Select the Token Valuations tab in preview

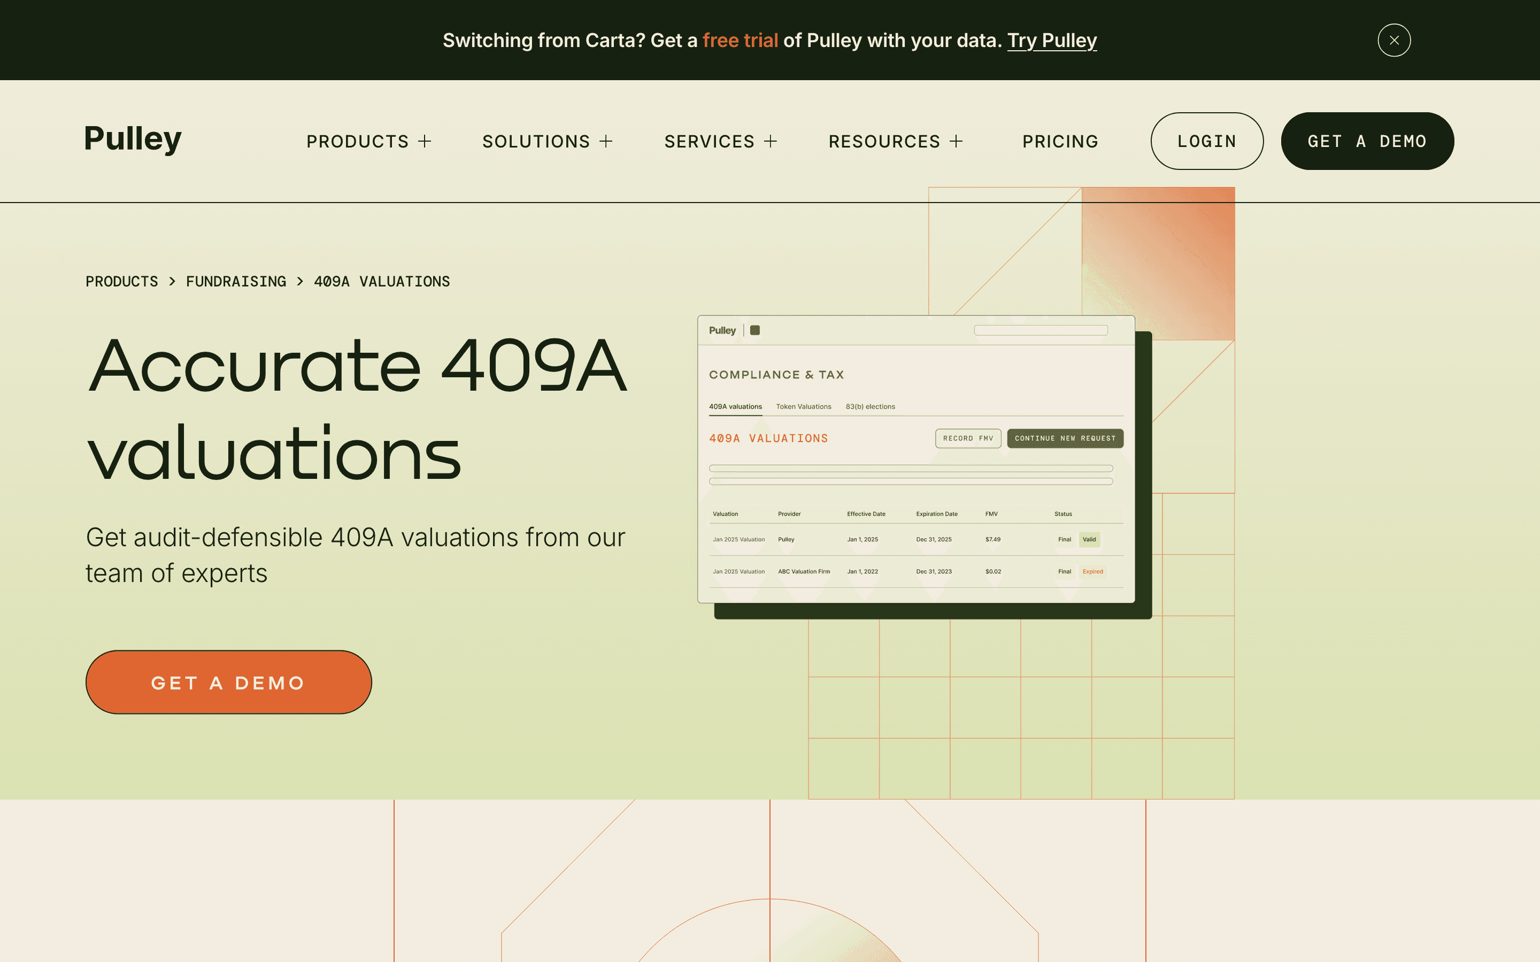click(803, 407)
